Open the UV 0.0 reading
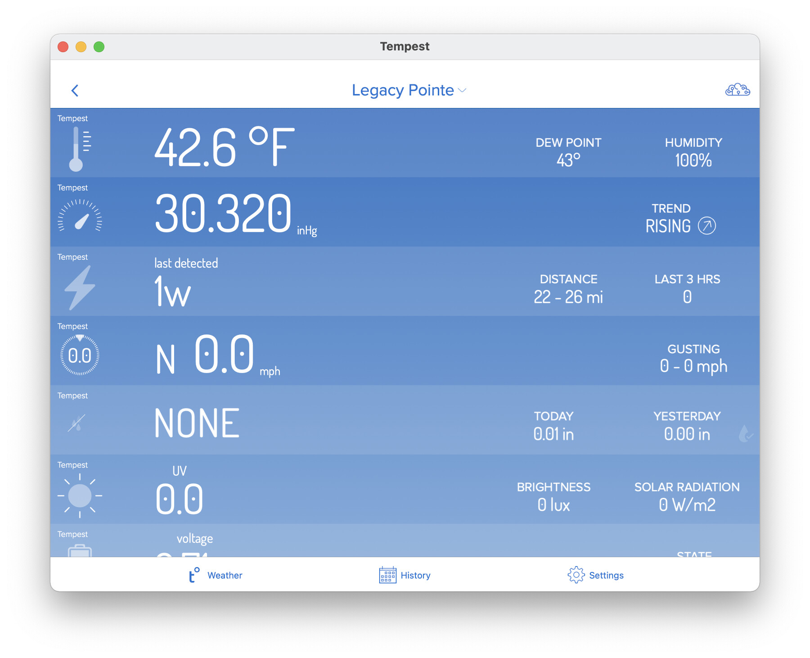The height and width of the screenshot is (658, 810). pyautogui.click(x=179, y=490)
